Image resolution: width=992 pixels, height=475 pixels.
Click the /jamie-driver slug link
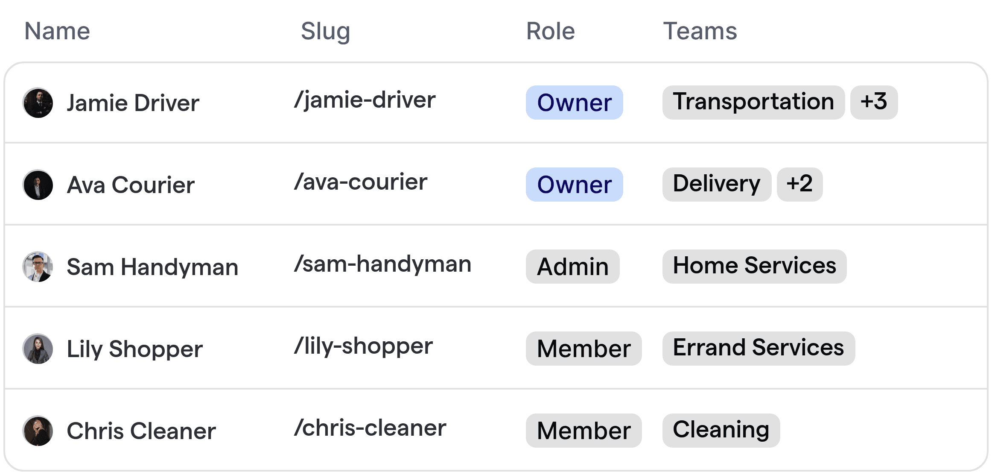pos(365,100)
